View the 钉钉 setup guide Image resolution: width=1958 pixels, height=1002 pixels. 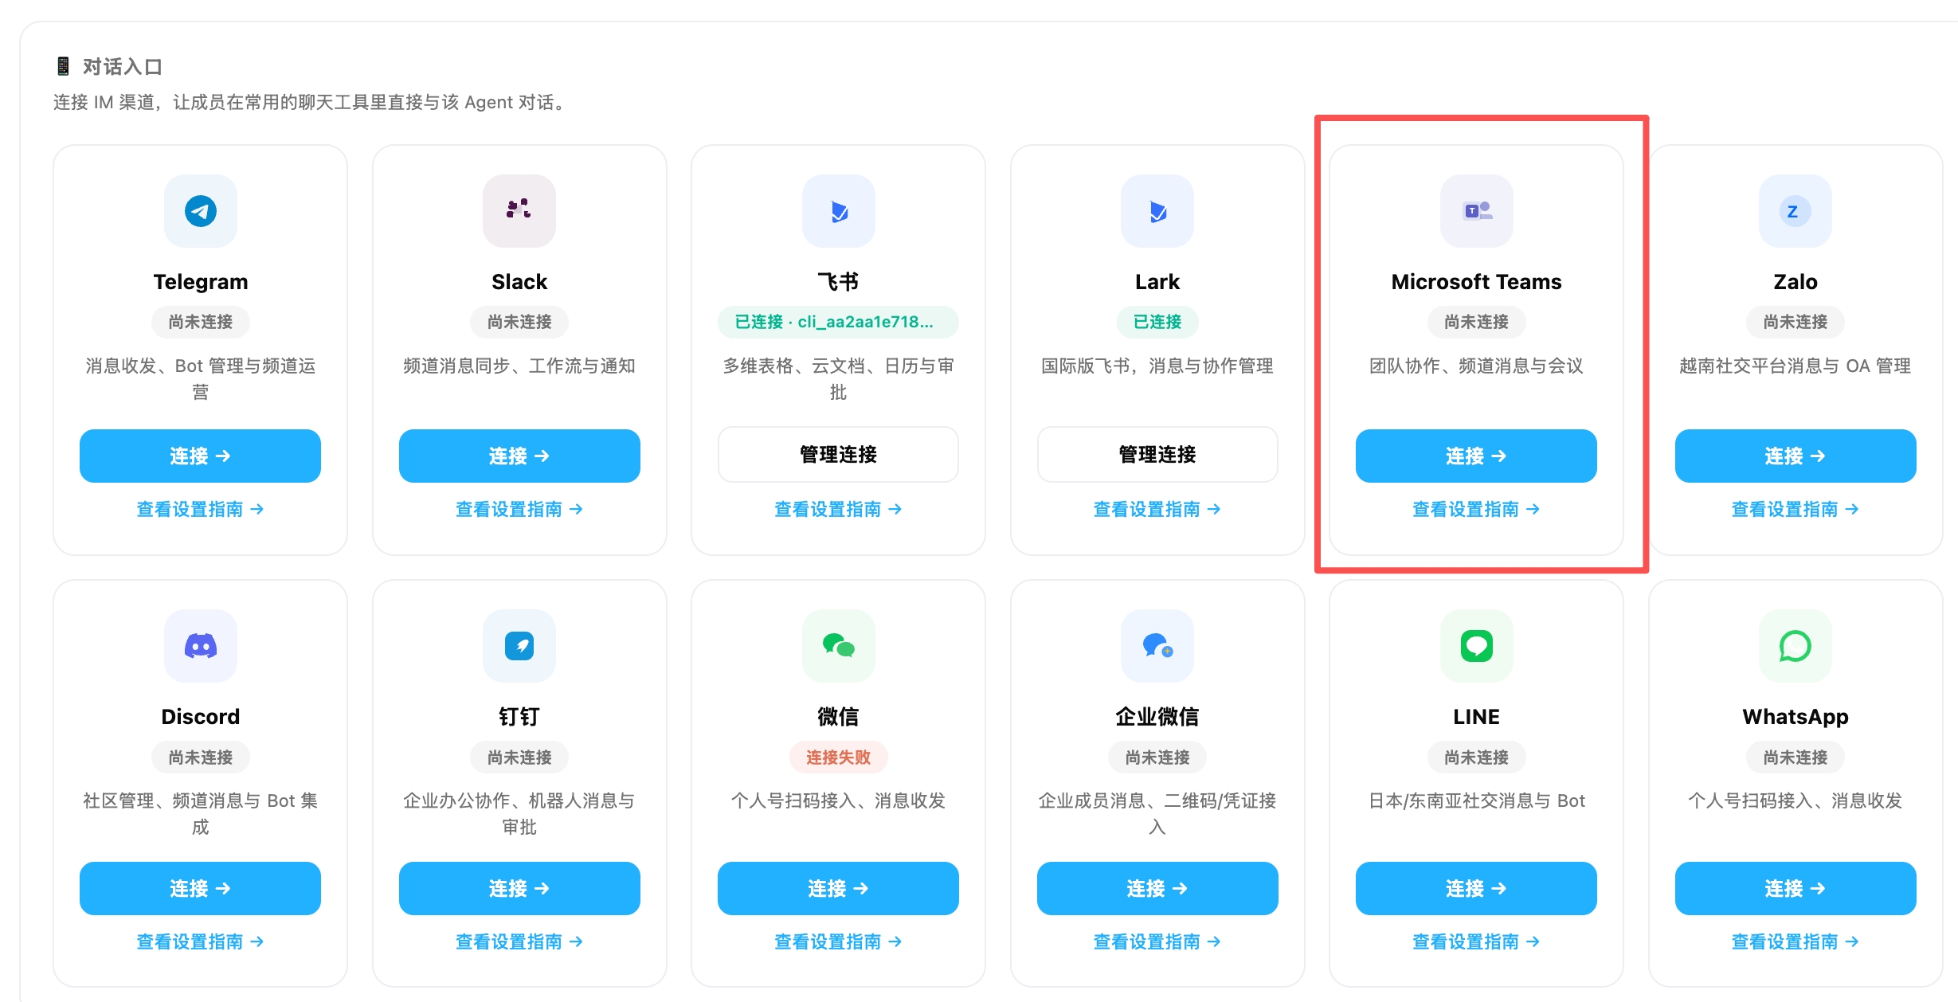pyautogui.click(x=519, y=941)
